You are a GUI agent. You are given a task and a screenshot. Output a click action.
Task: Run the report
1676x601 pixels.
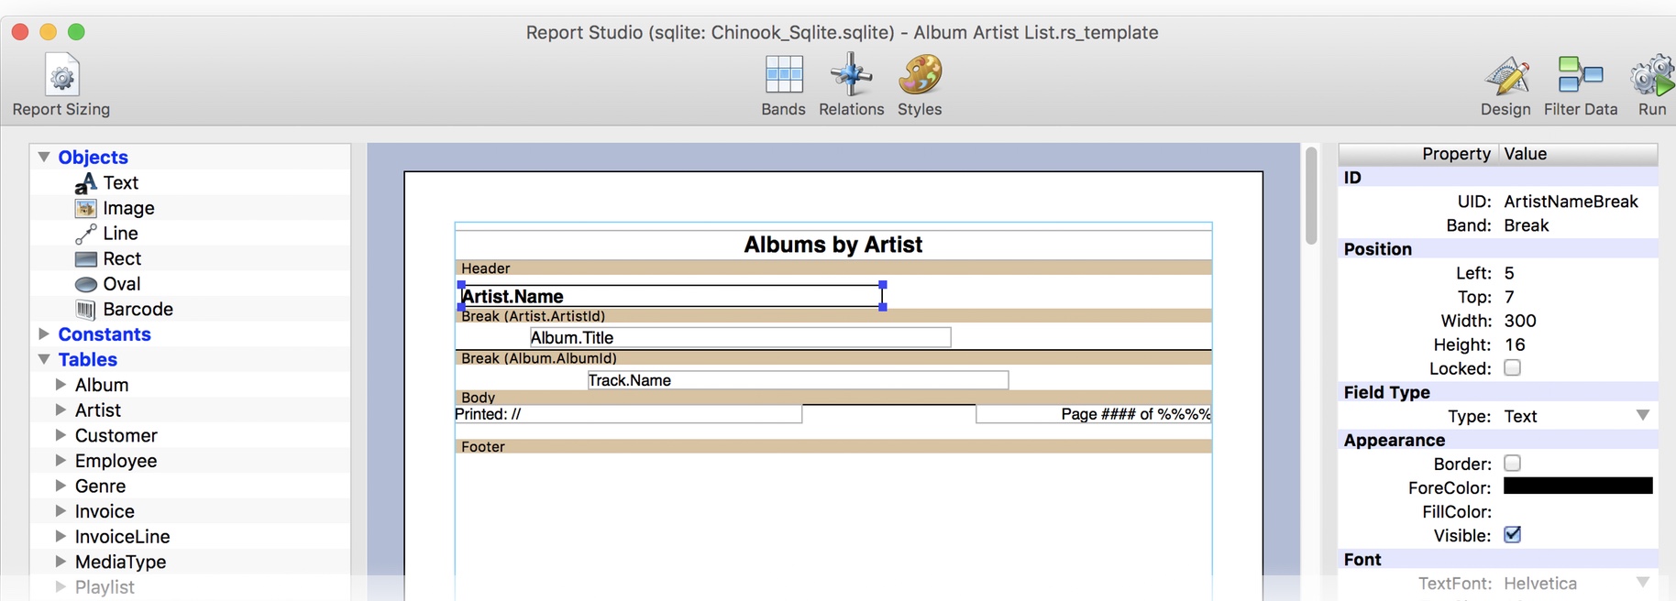click(x=1651, y=77)
